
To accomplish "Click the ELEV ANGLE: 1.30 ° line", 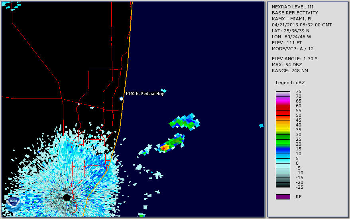I will coord(295,59).
